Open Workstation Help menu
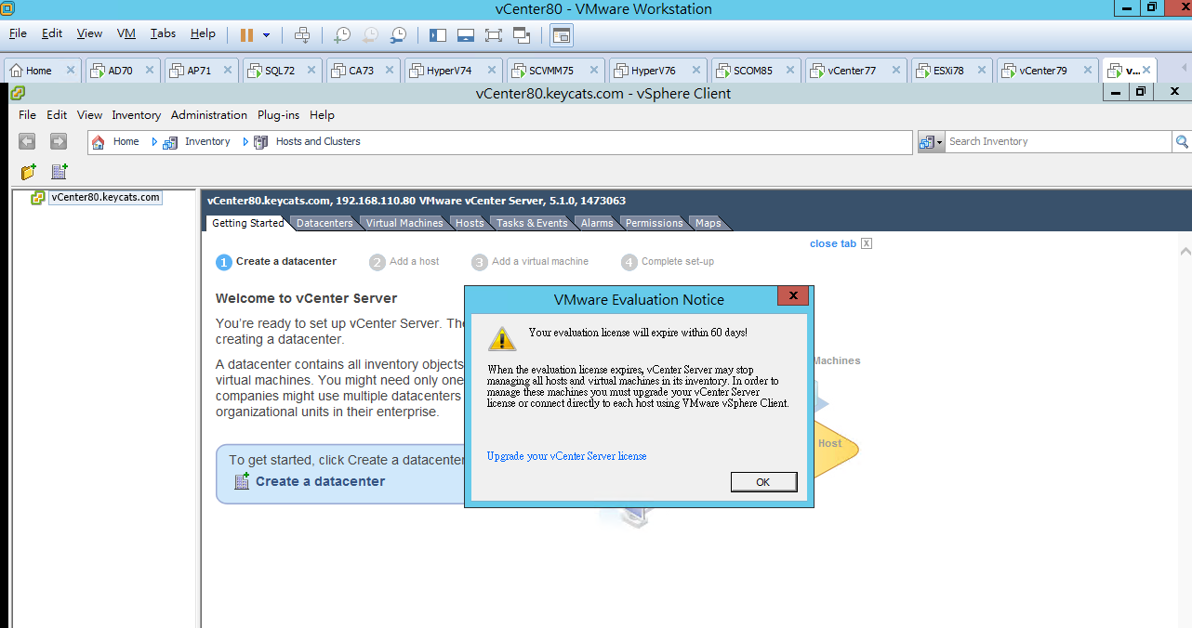Screen dimensions: 1192x628 [x=203, y=33]
